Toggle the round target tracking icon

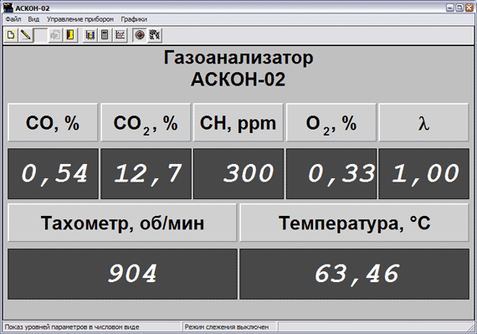pyautogui.click(x=140, y=35)
